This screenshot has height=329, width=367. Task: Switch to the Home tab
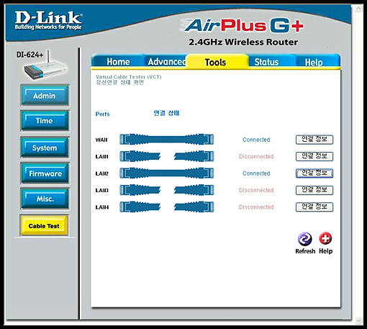118,62
